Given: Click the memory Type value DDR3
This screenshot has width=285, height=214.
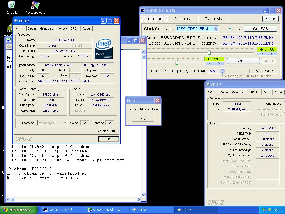Looking at the screenshot, I should coord(237,104).
